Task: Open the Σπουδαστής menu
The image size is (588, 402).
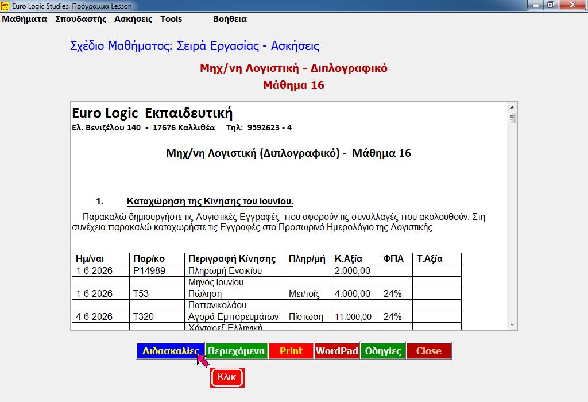Action: point(81,19)
